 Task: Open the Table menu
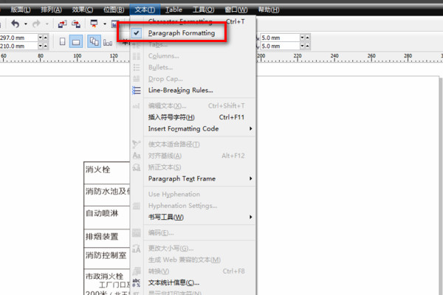[x=174, y=10]
